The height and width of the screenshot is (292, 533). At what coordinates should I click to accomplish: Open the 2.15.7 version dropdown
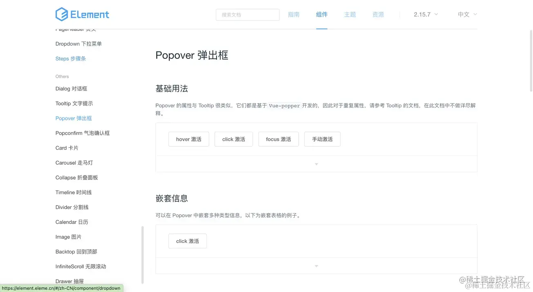[x=426, y=14]
